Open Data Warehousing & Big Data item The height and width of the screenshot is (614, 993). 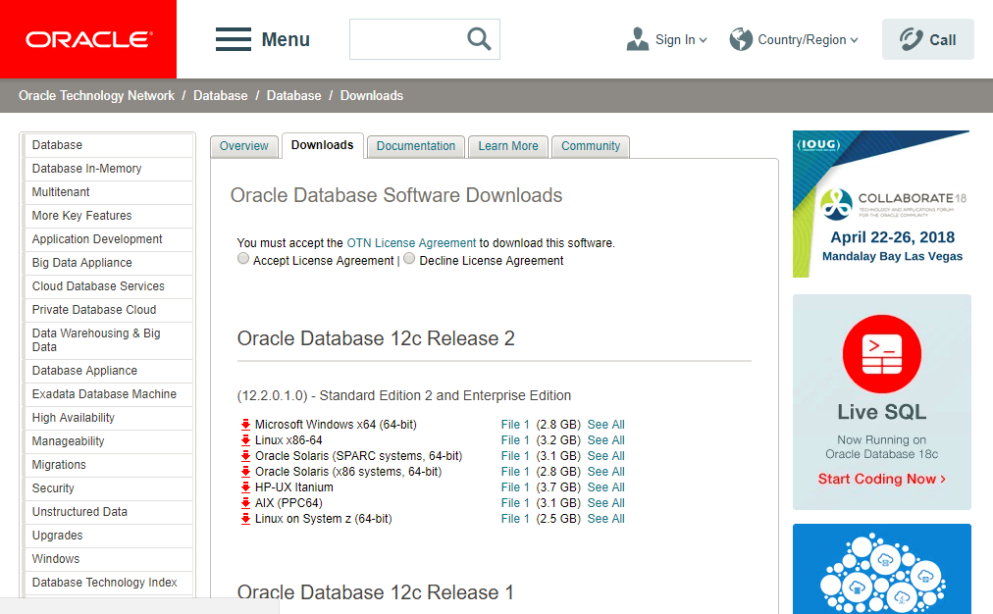click(x=108, y=340)
